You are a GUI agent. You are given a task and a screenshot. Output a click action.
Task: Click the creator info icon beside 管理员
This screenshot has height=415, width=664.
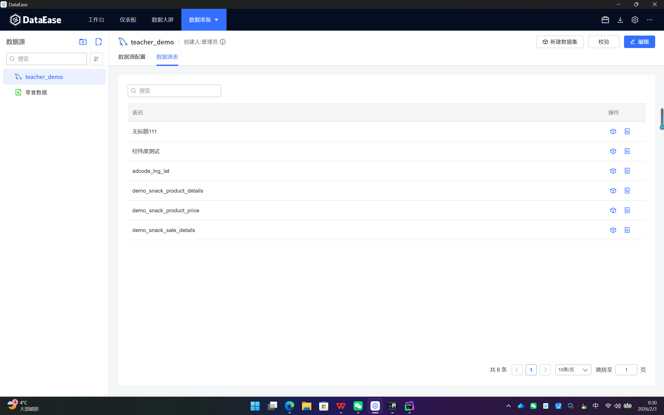pos(223,42)
